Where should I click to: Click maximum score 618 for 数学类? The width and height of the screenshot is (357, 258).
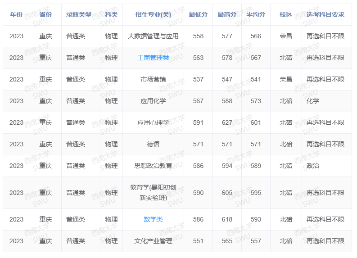(227, 219)
